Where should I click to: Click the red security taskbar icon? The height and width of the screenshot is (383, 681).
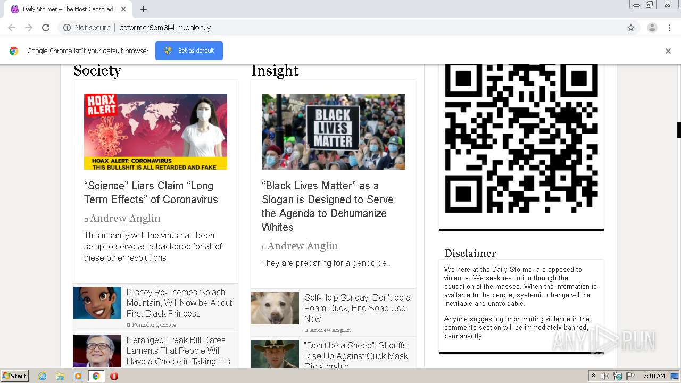[x=114, y=376]
